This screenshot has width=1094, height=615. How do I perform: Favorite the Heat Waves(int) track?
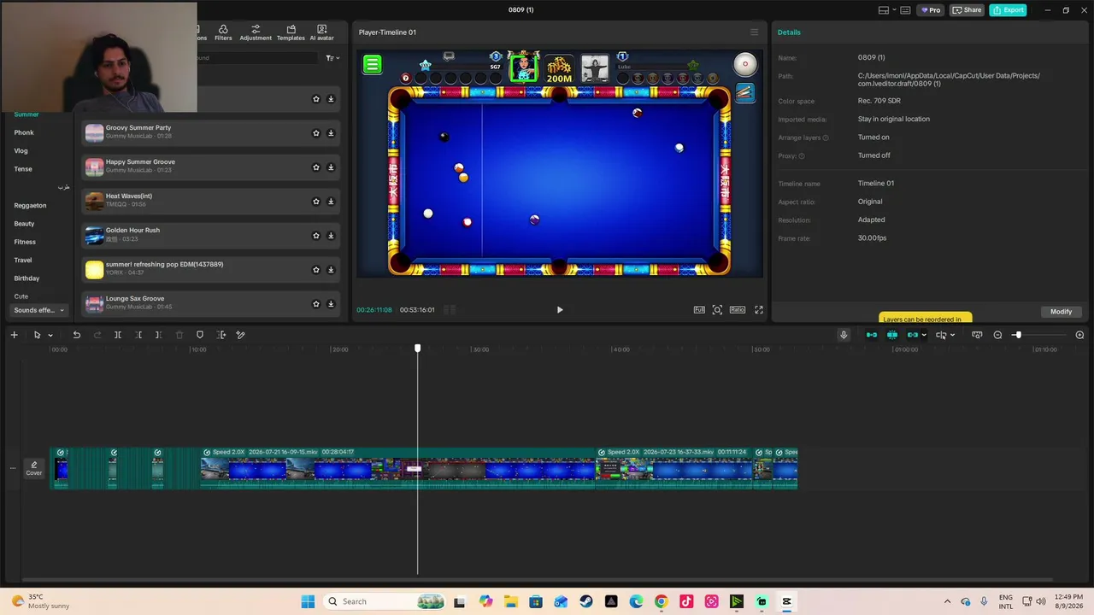coord(316,202)
